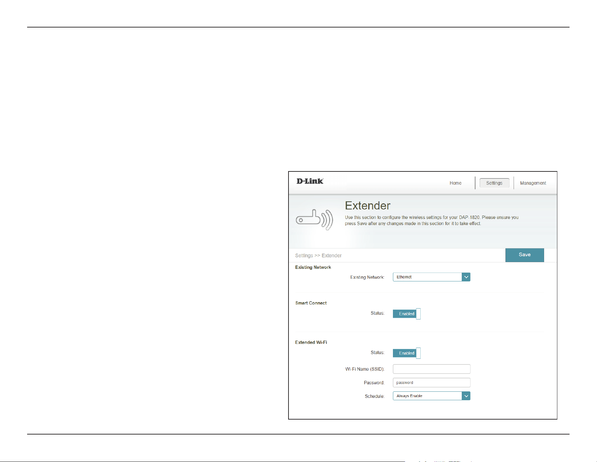Toggle the Smart Connect status switch
Viewport: 597px width, 462px height.
pos(406,314)
